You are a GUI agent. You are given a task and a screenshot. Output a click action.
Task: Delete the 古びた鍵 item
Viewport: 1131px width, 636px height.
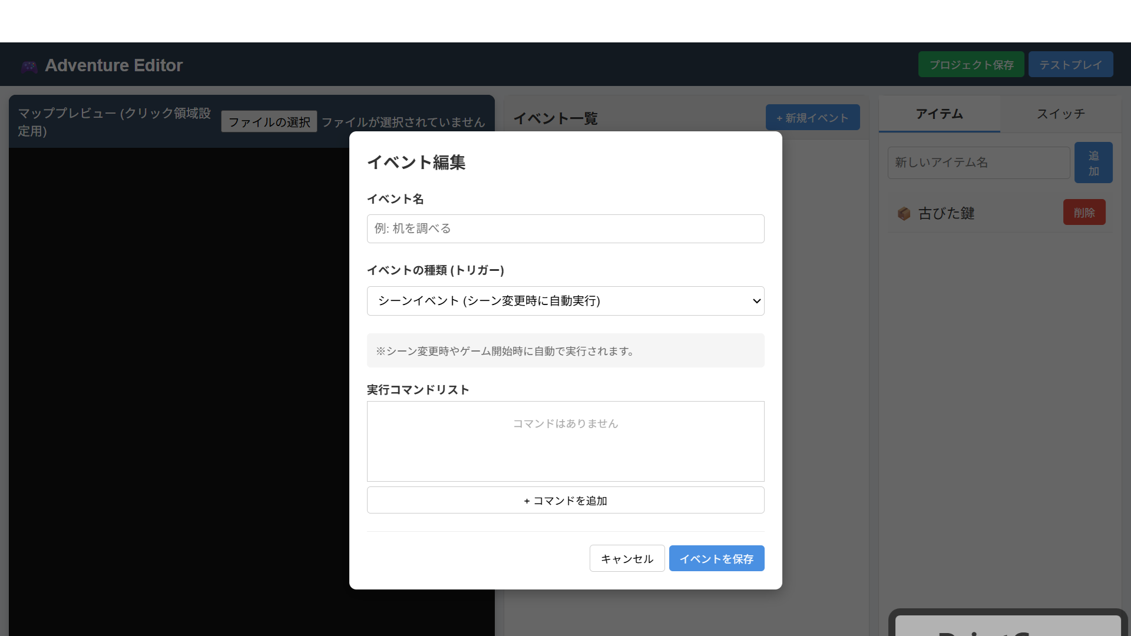pos(1084,212)
